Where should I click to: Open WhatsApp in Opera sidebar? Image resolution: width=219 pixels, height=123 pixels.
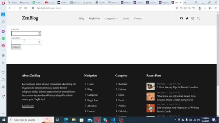pos(3,39)
